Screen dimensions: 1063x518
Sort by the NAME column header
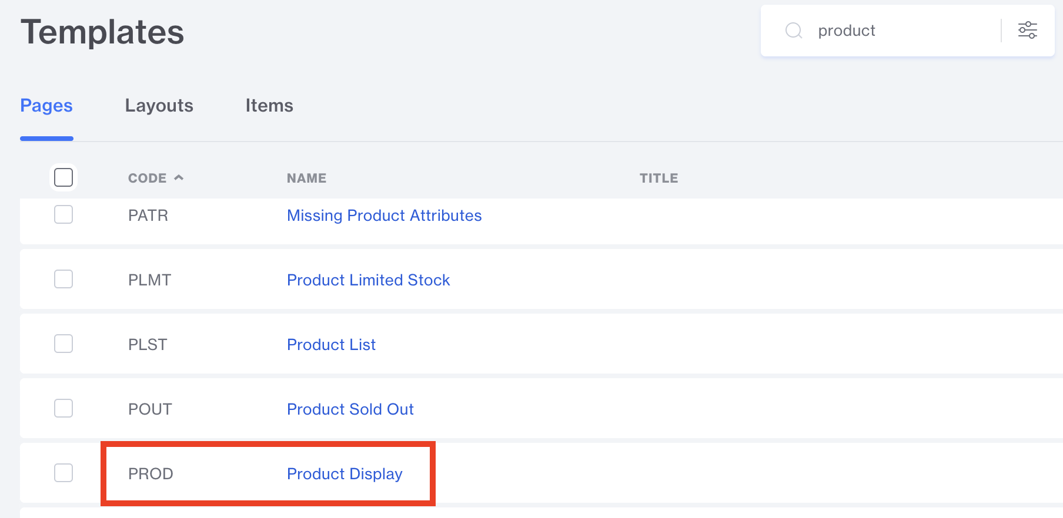pos(306,178)
